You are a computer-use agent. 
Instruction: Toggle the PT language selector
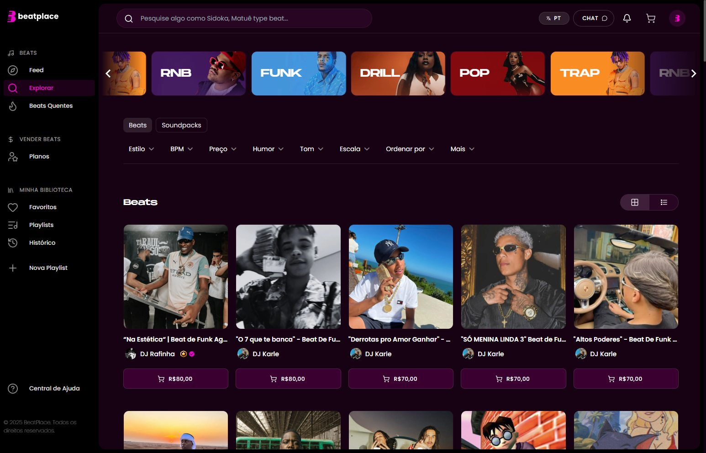click(x=553, y=18)
